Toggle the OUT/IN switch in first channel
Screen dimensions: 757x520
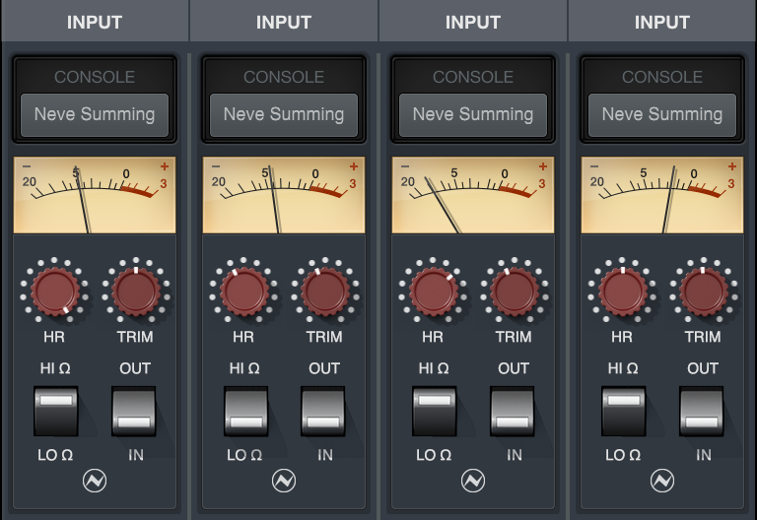[134, 412]
